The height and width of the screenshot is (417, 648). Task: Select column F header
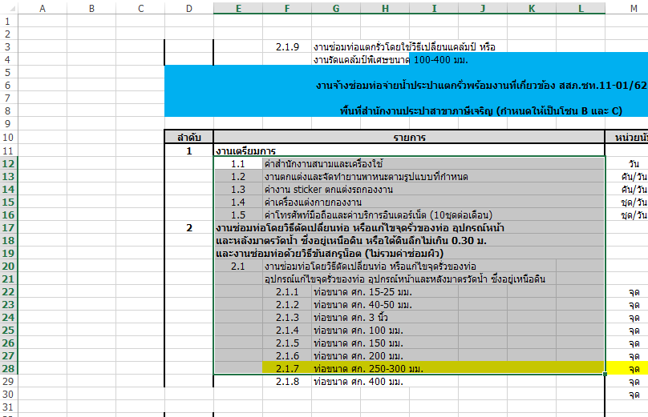(x=287, y=8)
